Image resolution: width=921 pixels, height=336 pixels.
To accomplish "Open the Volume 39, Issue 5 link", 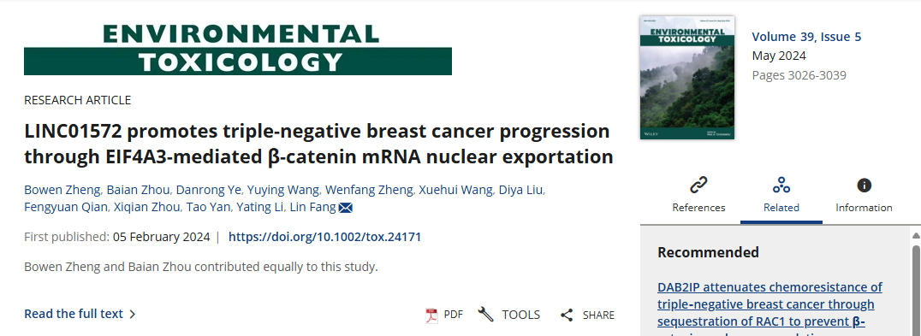I will tap(806, 37).
